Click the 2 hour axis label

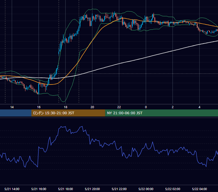click(173, 107)
